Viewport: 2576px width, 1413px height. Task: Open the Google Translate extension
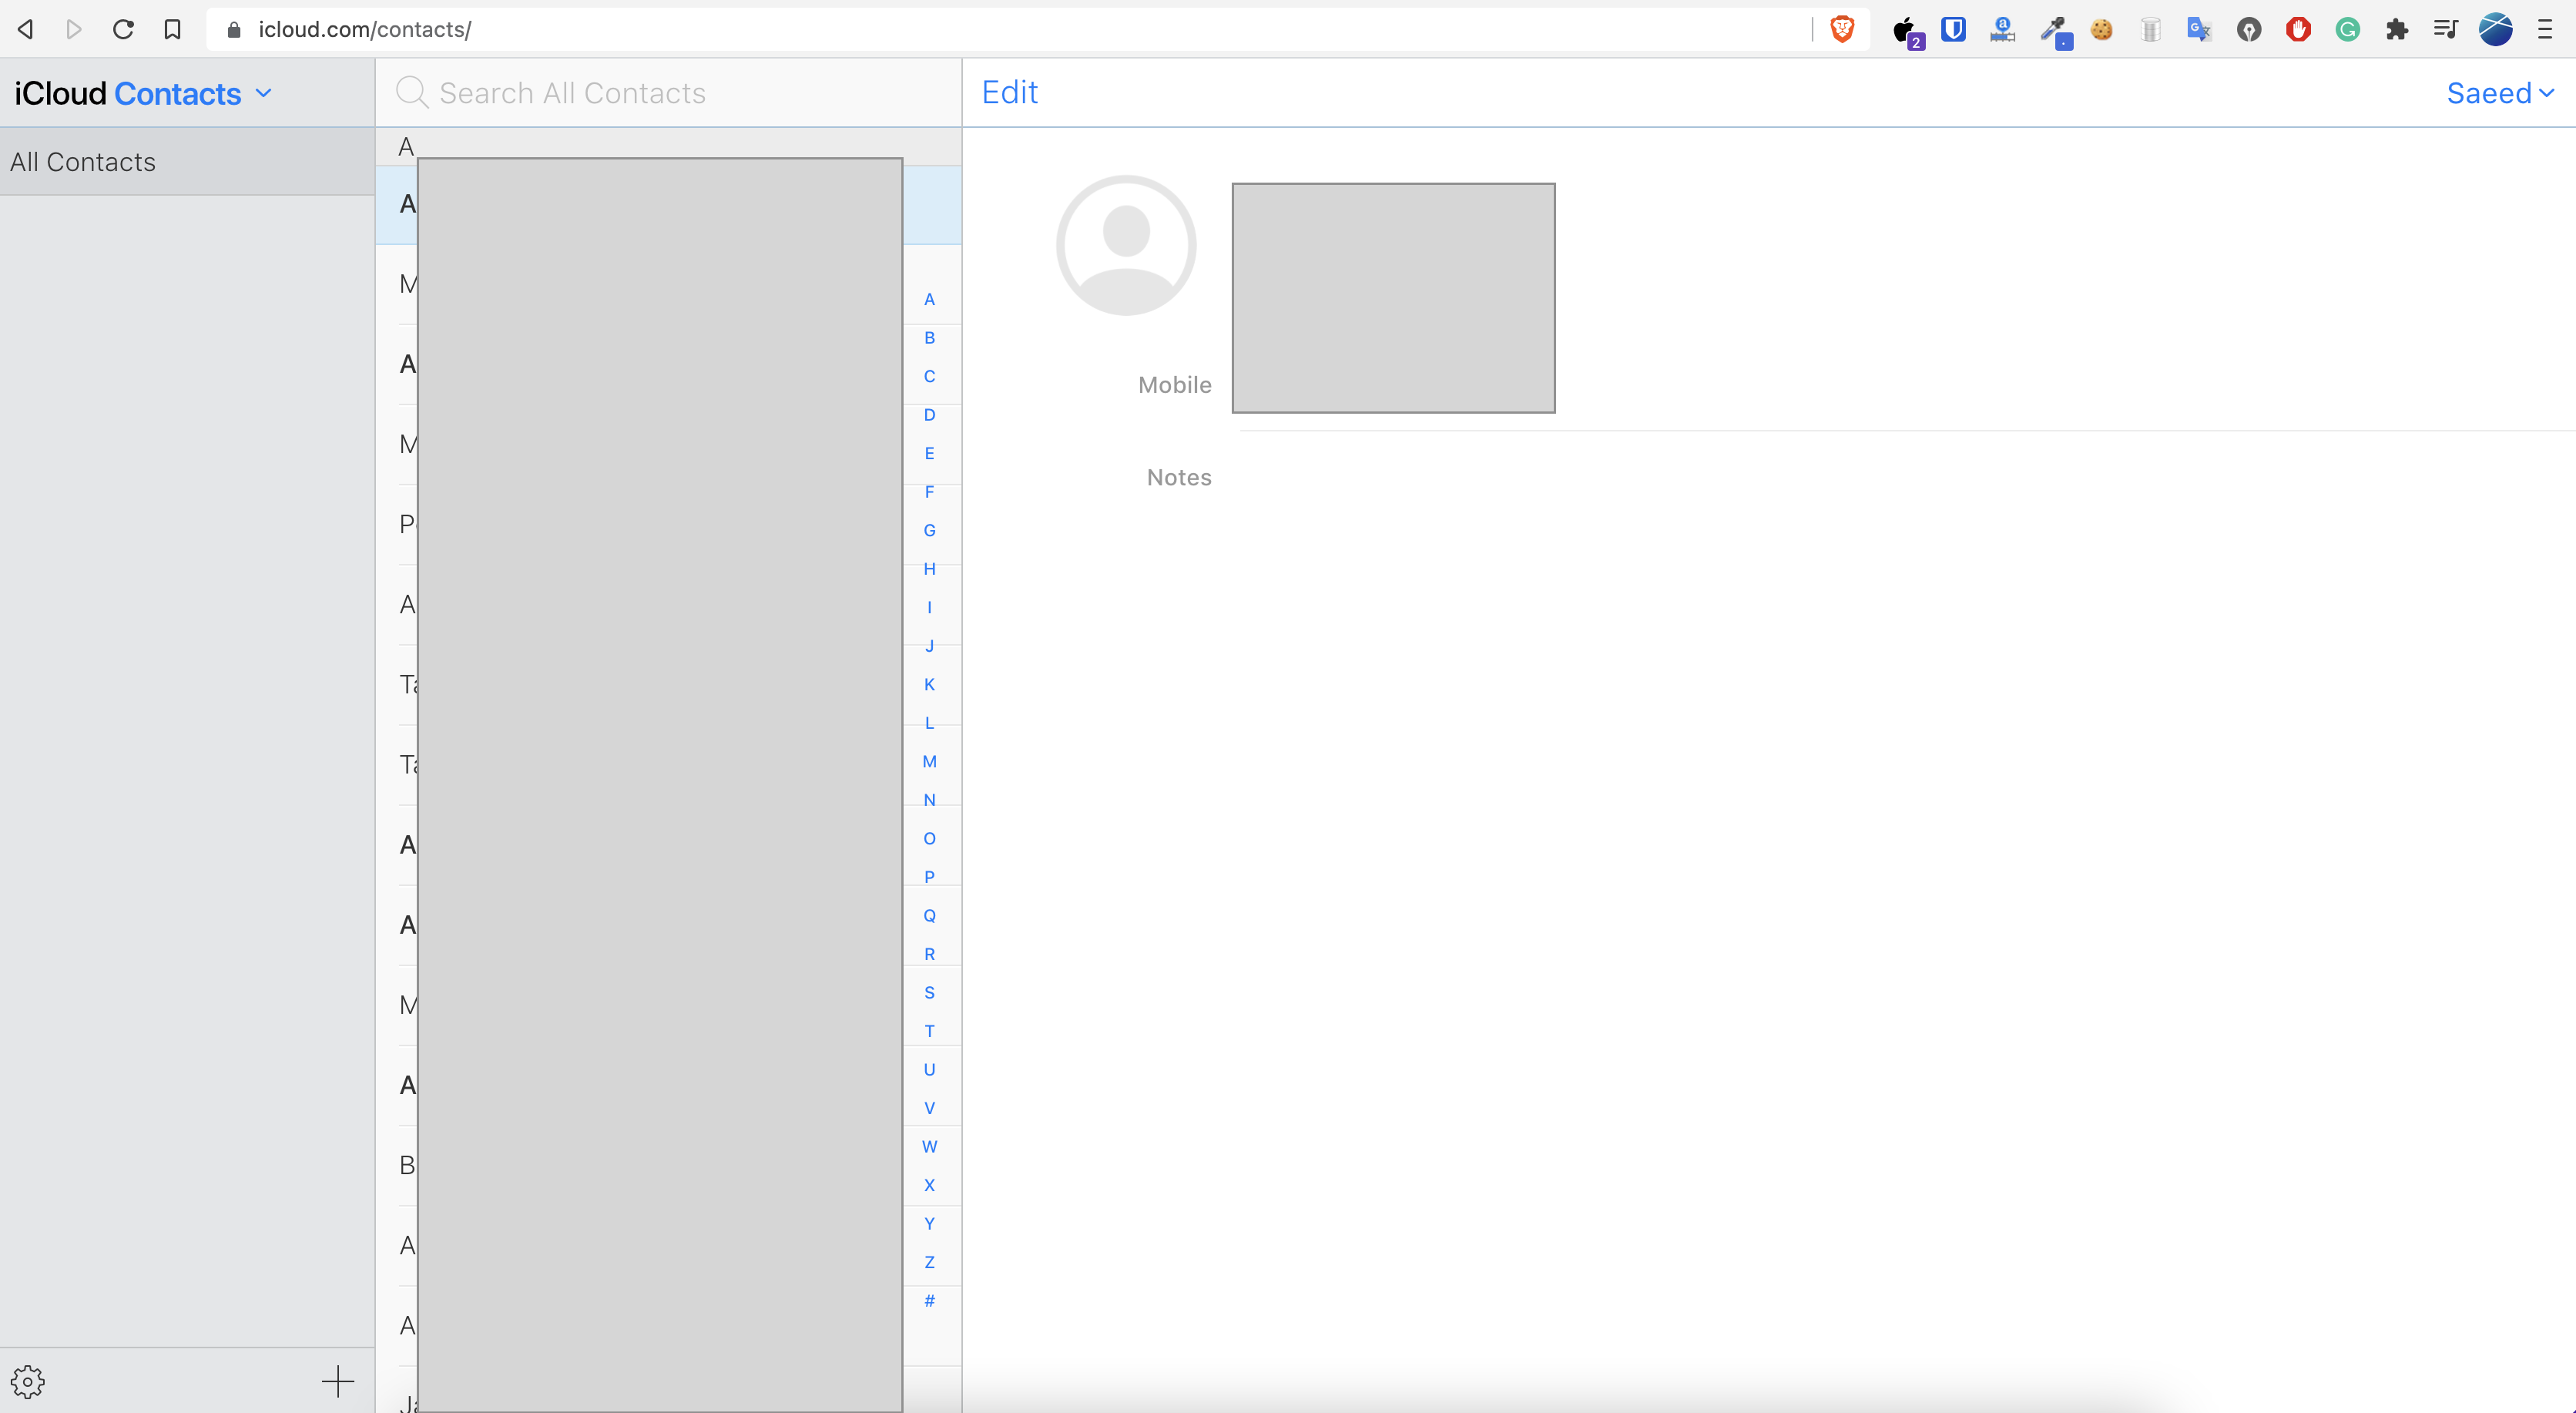(2198, 29)
